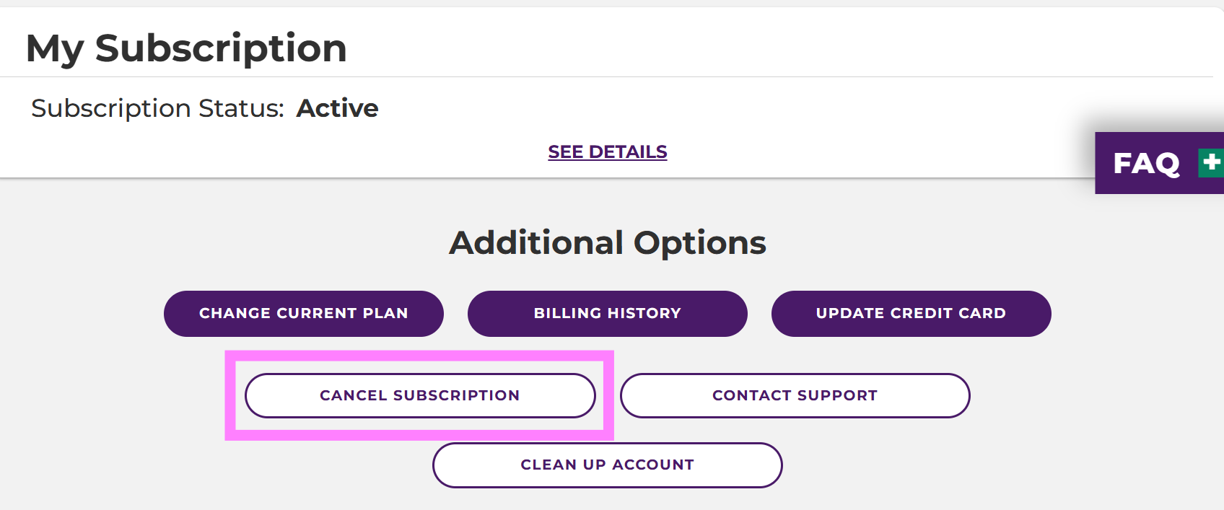The image size is (1224, 510).
Task: Click the Additional Options heading
Action: 607,242
